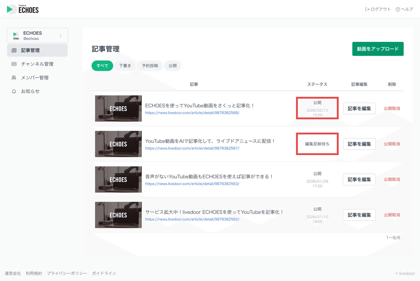This screenshot has width=420, height=281.
Task: Open the プライバシーポリシー footer link
Action: point(67,273)
